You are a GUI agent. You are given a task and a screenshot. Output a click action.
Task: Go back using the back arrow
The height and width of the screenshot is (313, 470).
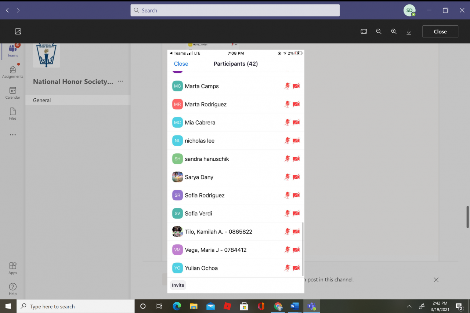click(x=7, y=10)
